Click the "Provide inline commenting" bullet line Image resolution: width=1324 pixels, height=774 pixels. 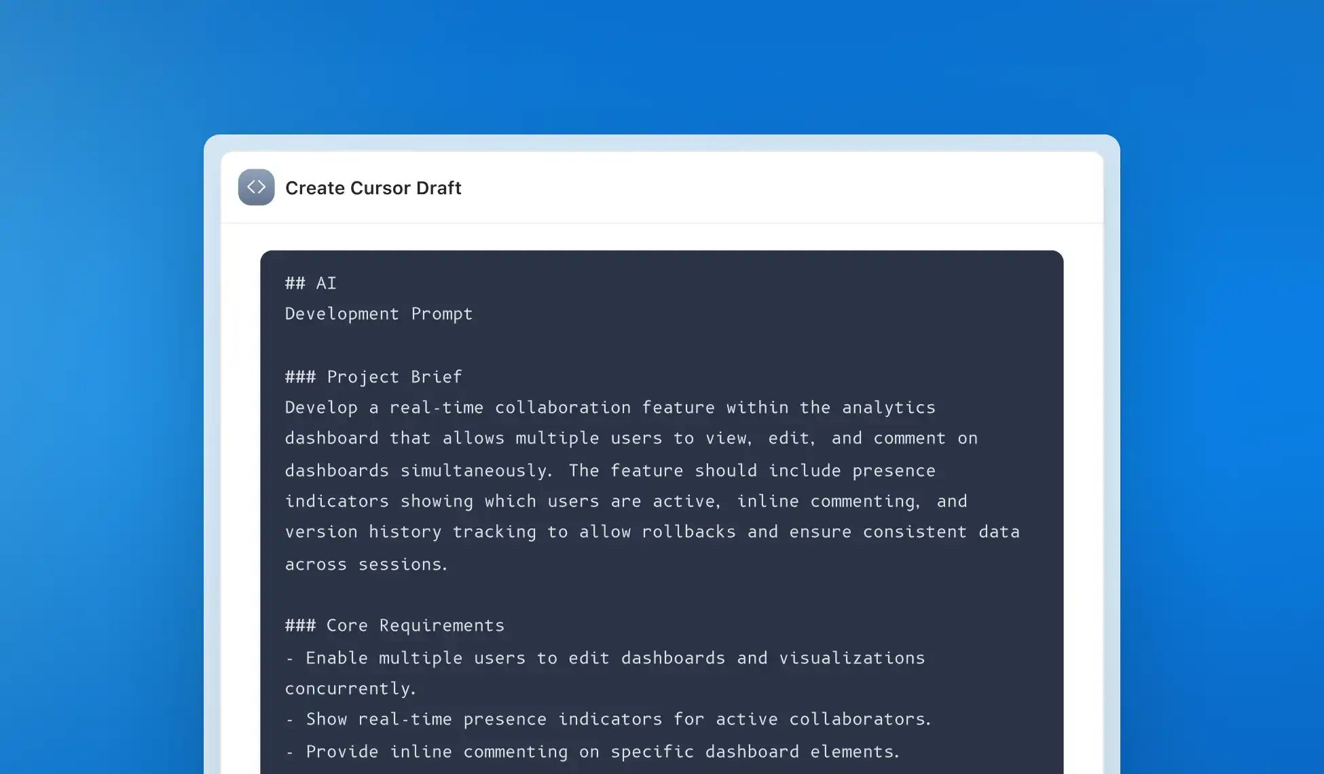pos(592,752)
